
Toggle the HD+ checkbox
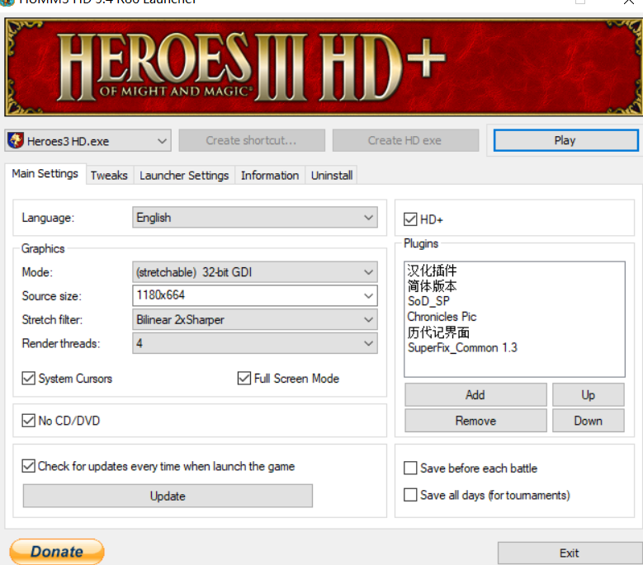(410, 219)
